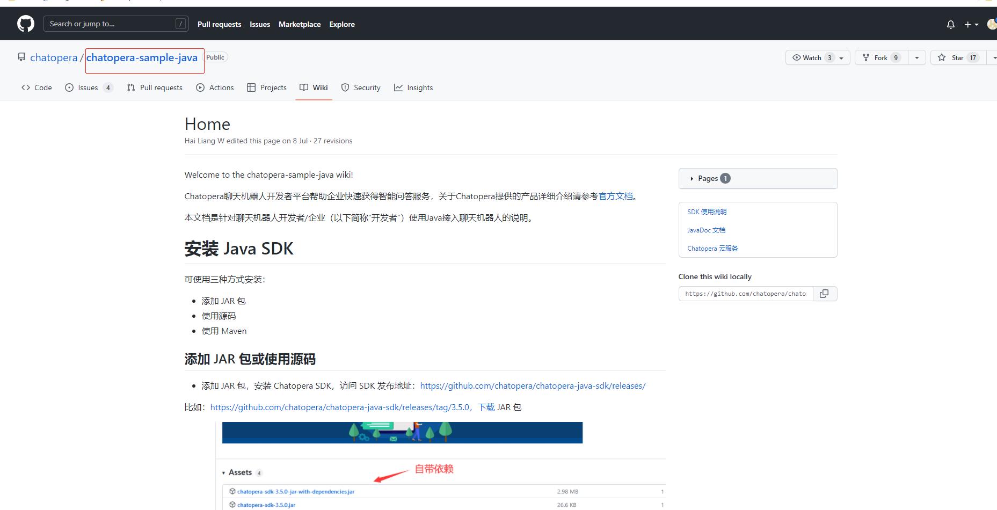Image resolution: width=997 pixels, height=510 pixels.
Task: Click the copy icon next to clone URL
Action: [x=825, y=293]
